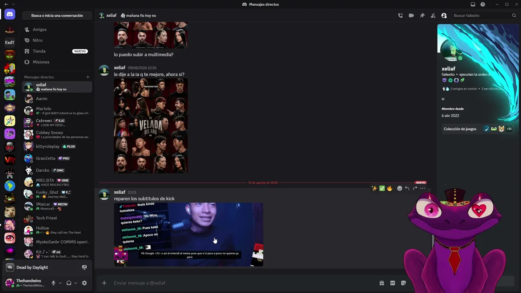Open !Maicar direct message
Viewport: 521px width, 293px height.
click(x=57, y=206)
